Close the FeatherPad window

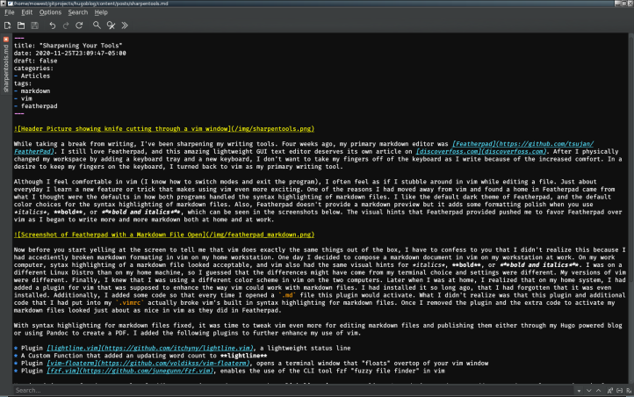pyautogui.click(x=630, y=4)
